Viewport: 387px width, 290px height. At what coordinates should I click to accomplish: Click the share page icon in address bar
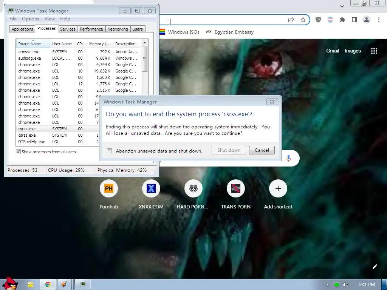tap(291, 20)
